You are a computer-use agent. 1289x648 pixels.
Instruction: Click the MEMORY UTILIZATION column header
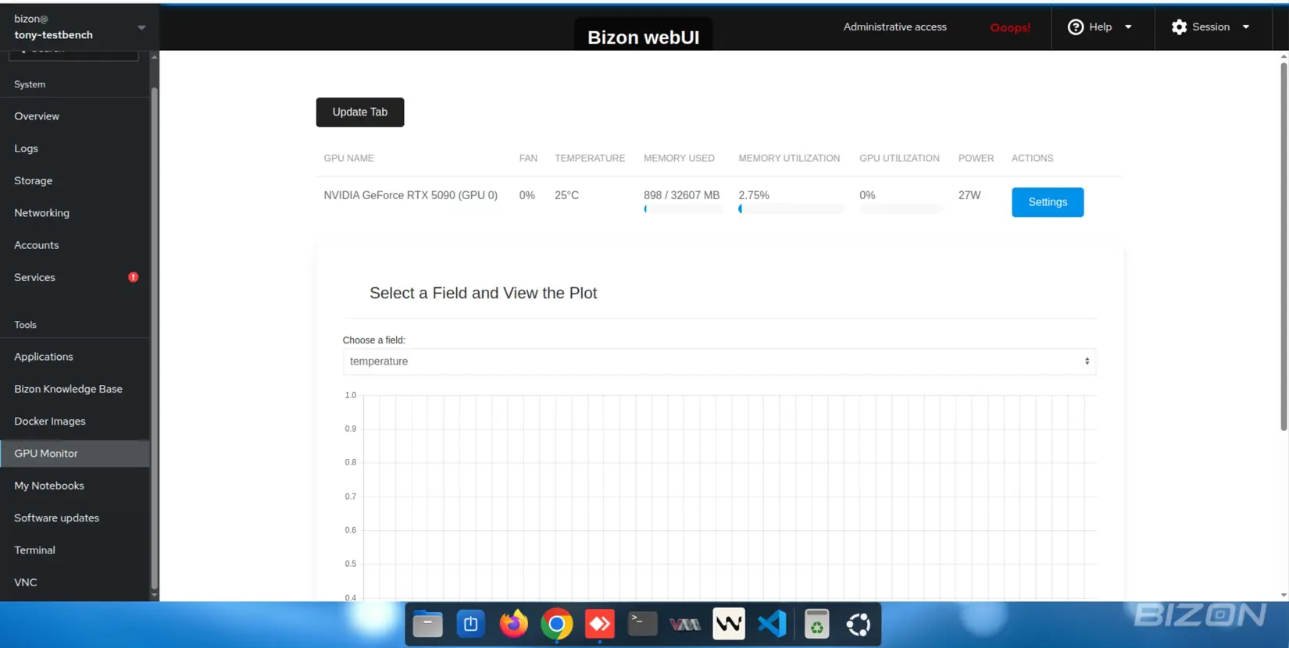789,158
